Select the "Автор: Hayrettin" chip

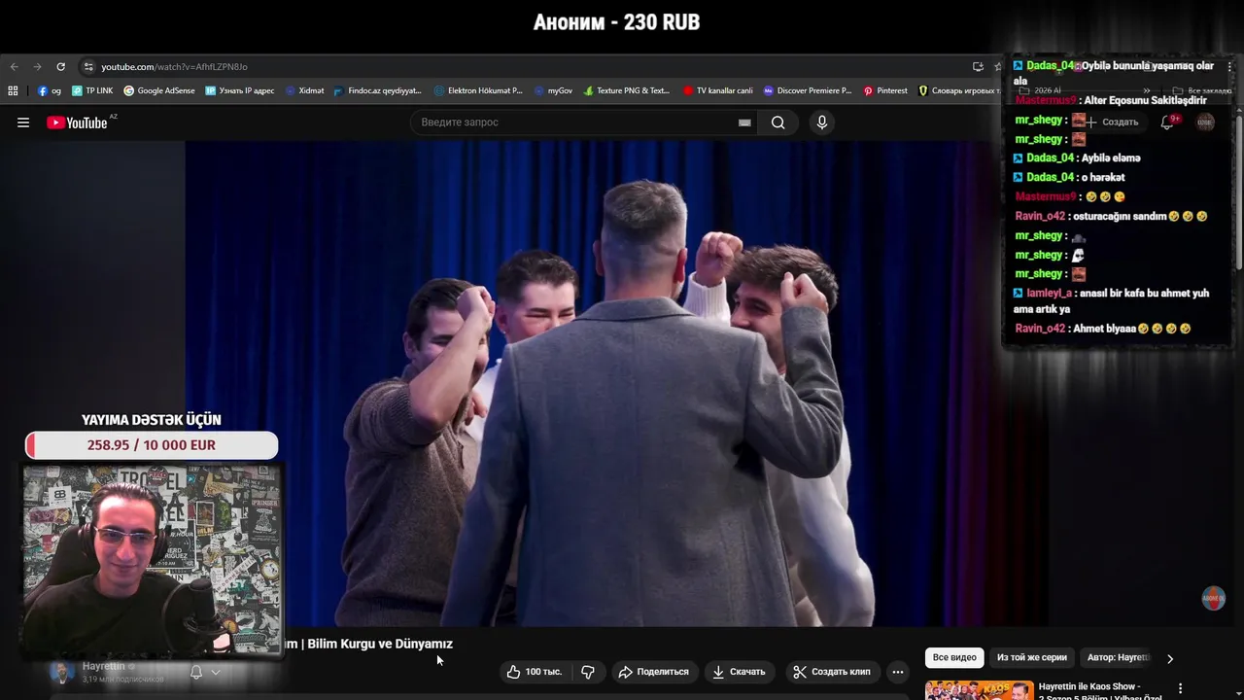point(1118,658)
